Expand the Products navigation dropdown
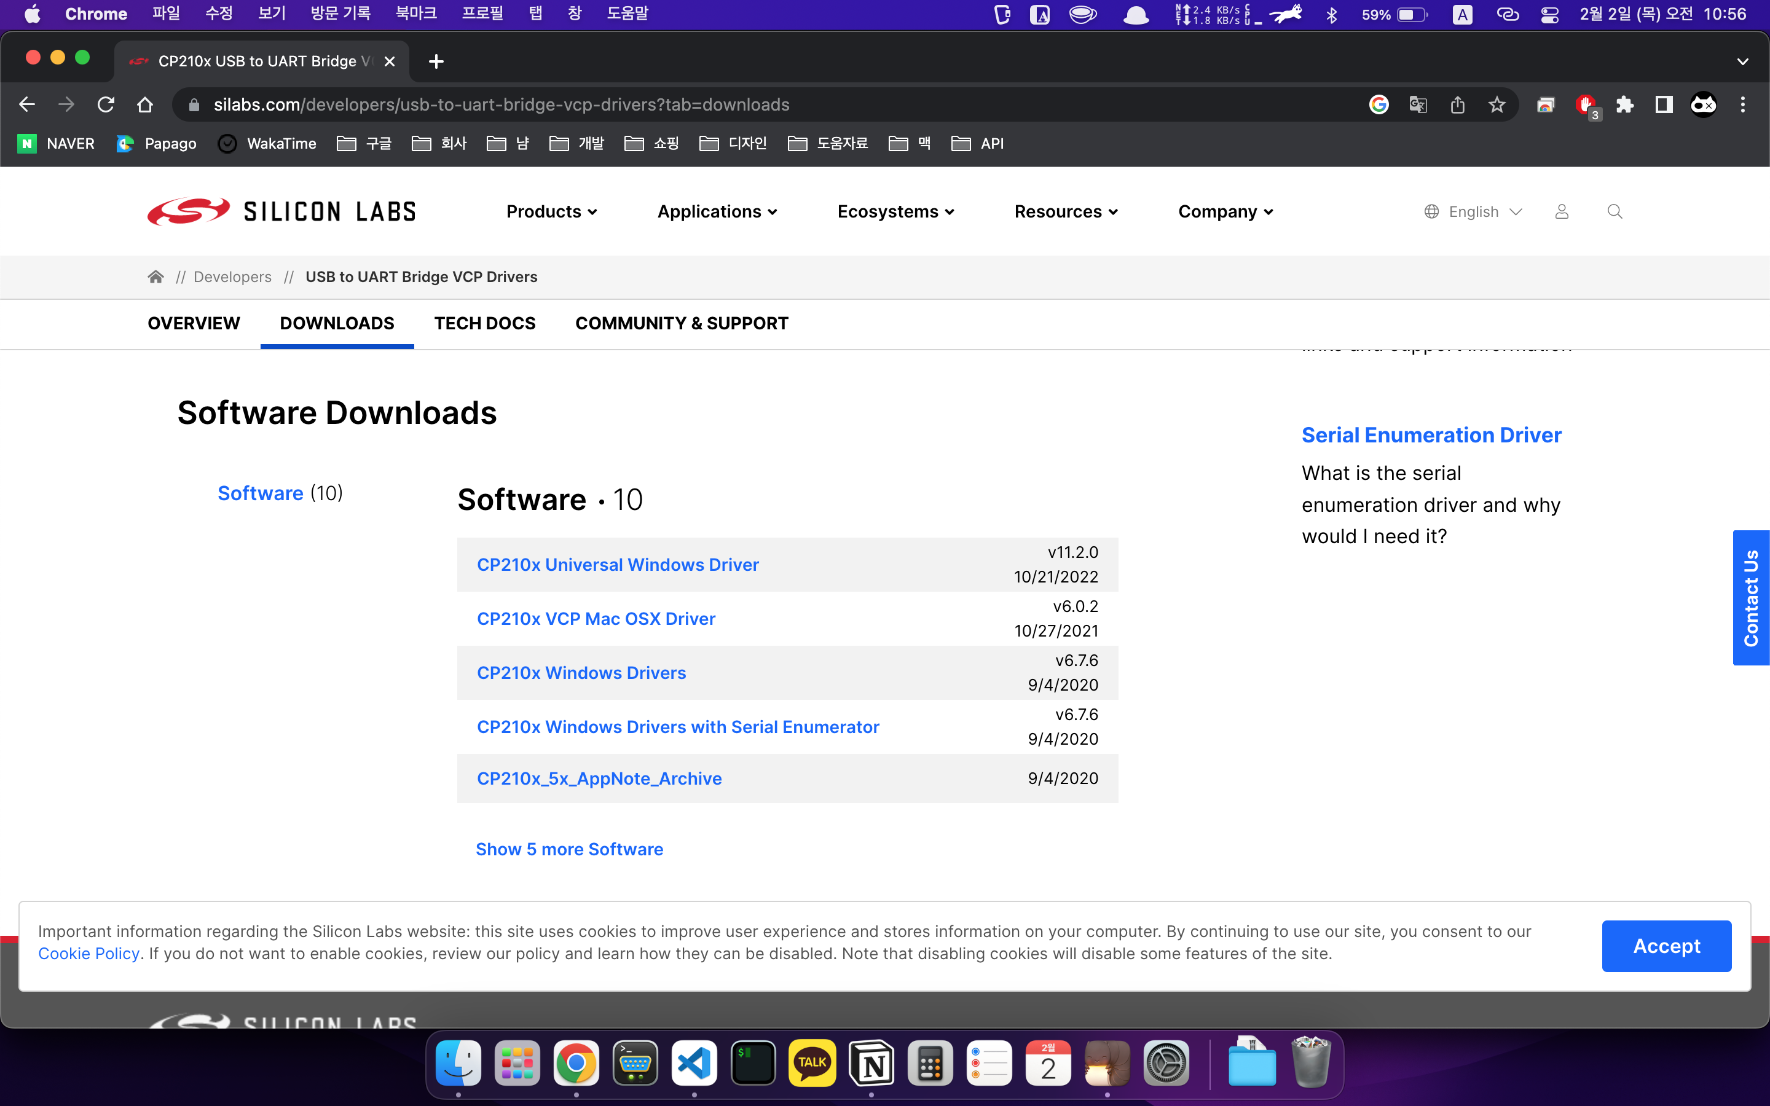The height and width of the screenshot is (1106, 1770). 551,211
